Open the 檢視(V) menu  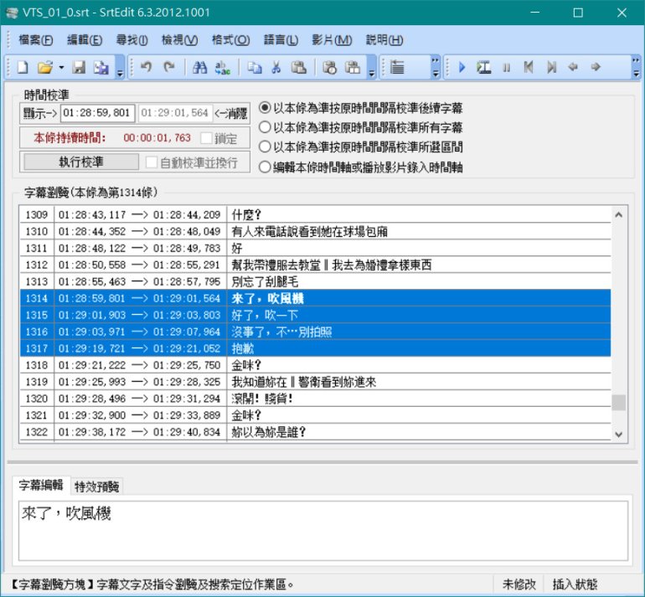pyautogui.click(x=179, y=40)
